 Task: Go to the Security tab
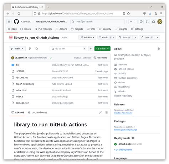[105, 29]
